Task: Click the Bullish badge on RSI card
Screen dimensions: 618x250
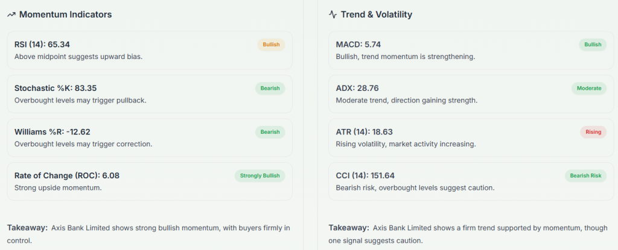Action: click(271, 45)
